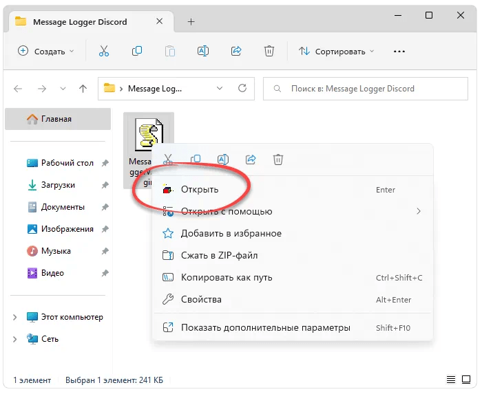Choose Копировать как путь
Viewport: 482px width, 394px height.
coord(293,277)
